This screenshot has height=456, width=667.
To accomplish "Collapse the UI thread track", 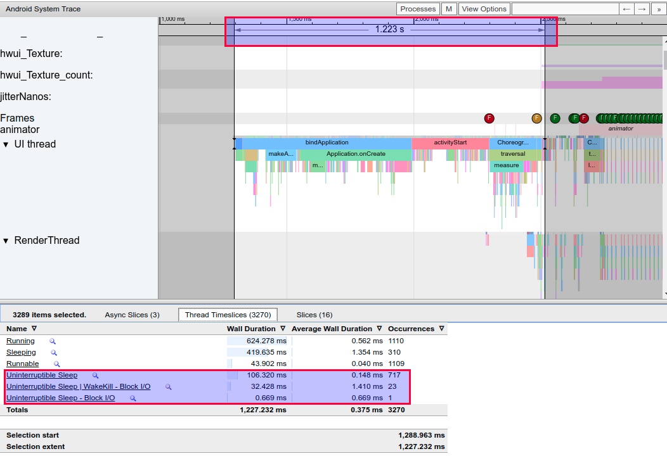I will (6, 144).
